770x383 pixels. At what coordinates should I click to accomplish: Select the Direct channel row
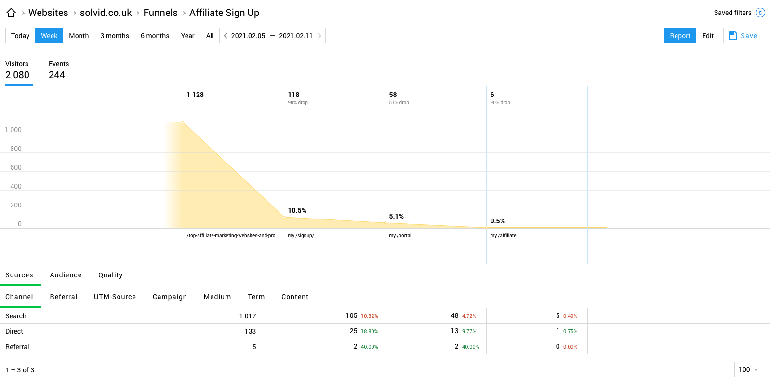(x=385, y=331)
